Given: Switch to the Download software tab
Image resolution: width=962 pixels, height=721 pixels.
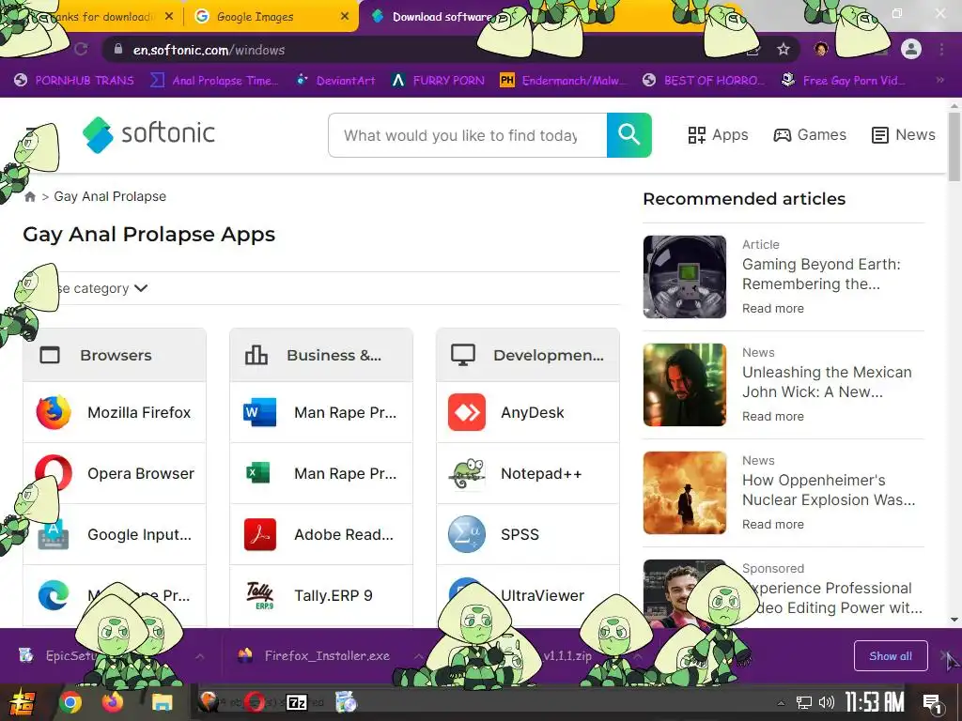Looking at the screenshot, I should 442,17.
